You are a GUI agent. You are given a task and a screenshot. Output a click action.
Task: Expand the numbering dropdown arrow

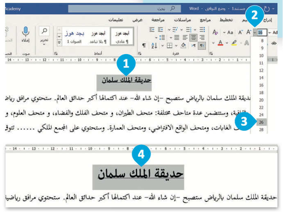click(181, 29)
